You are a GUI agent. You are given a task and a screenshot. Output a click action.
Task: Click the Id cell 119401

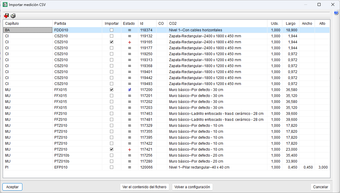click(x=147, y=72)
